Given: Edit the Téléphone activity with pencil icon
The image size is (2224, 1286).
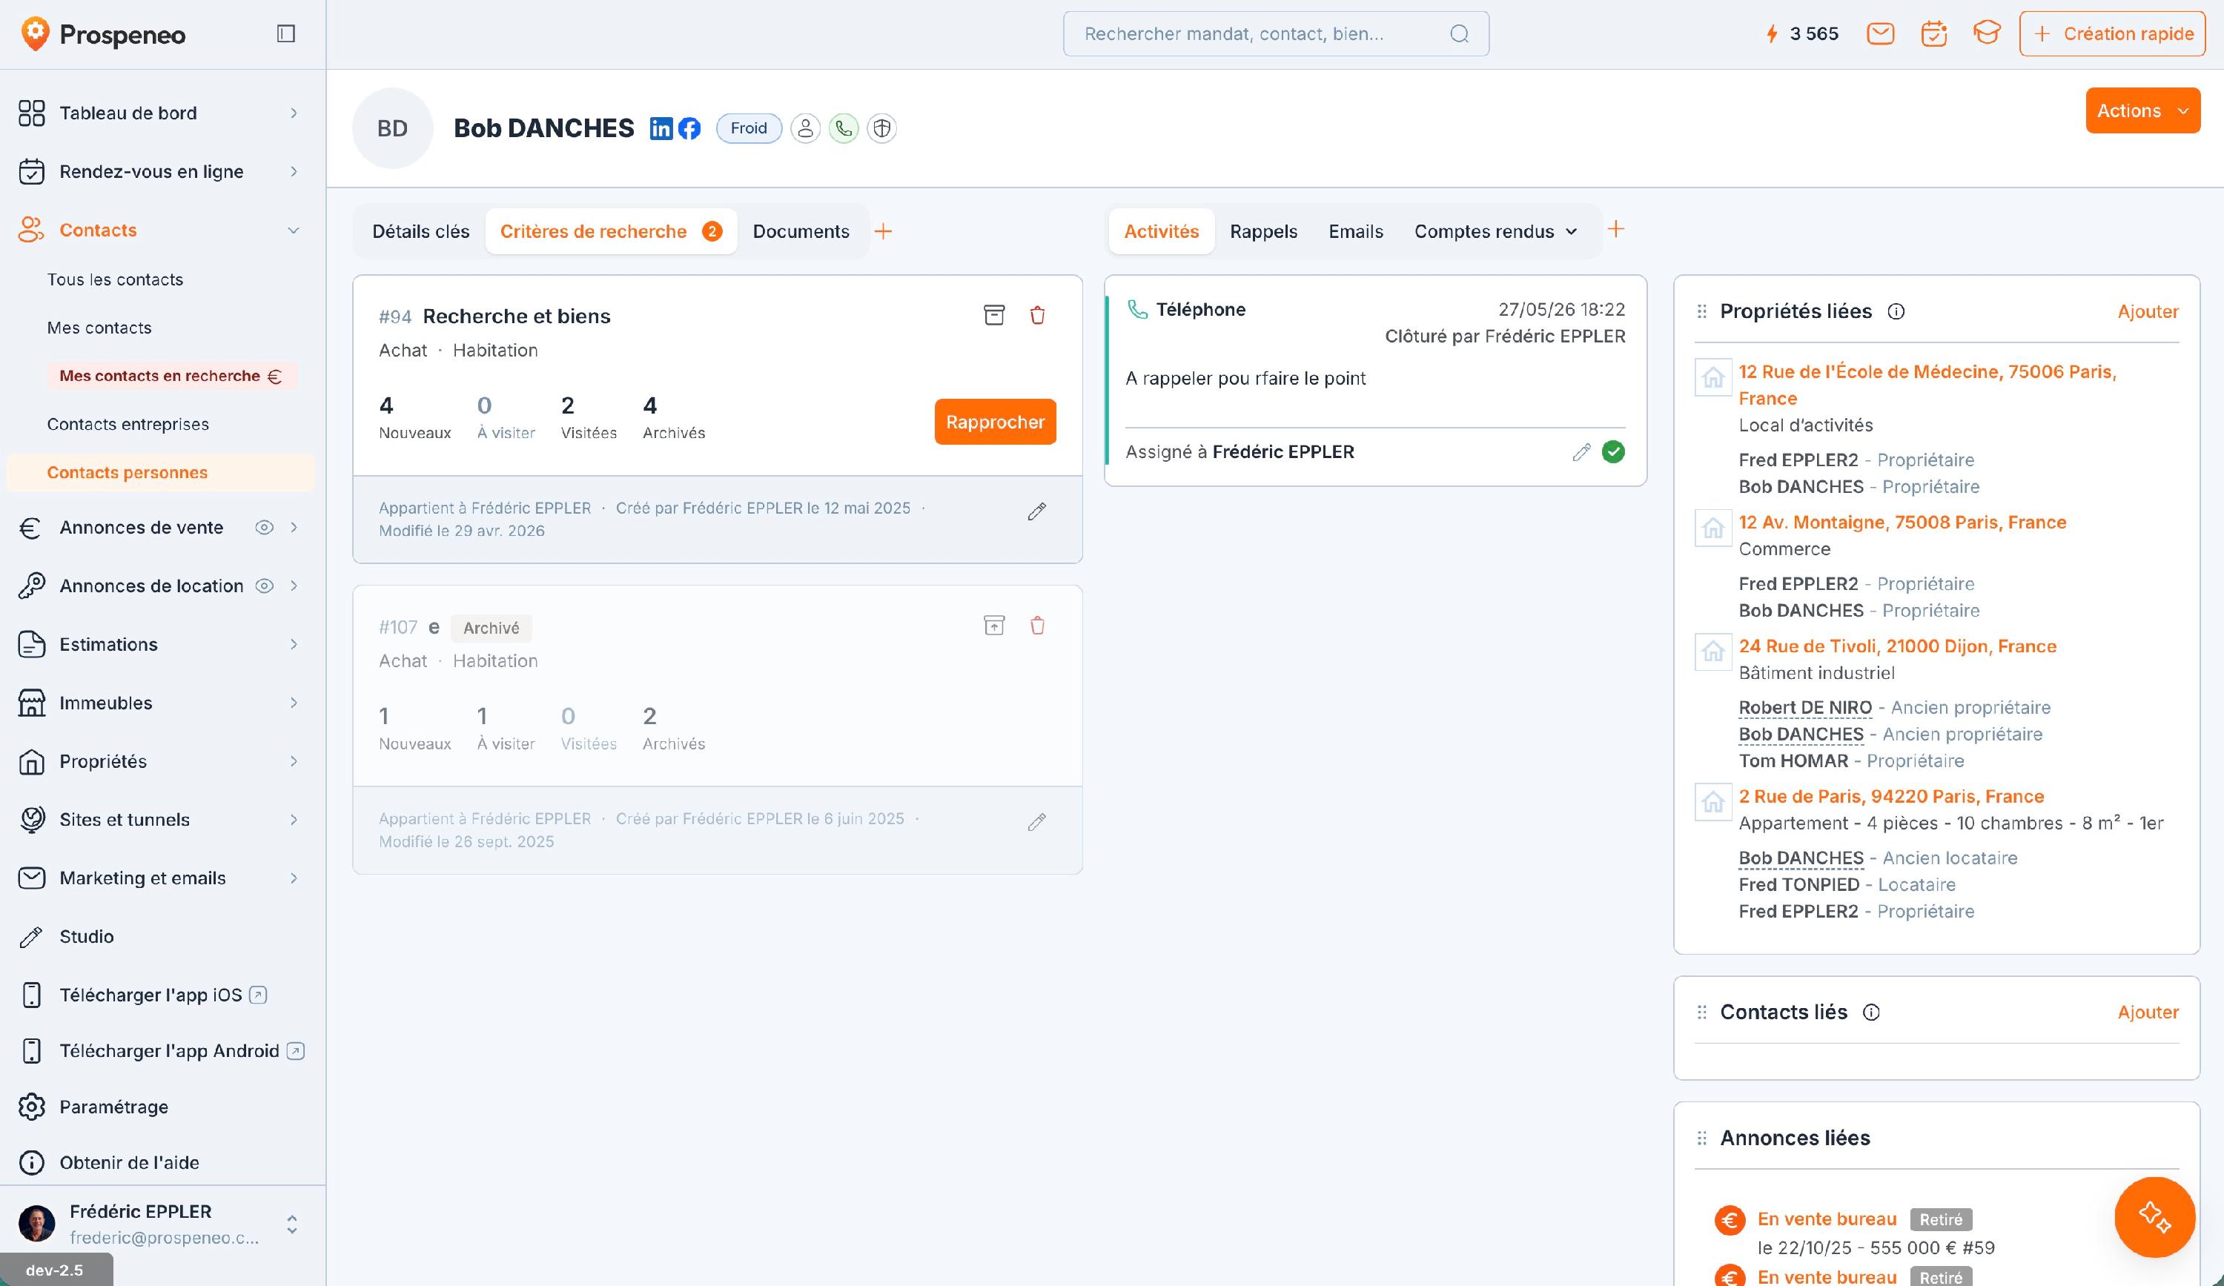Looking at the screenshot, I should 1581,452.
